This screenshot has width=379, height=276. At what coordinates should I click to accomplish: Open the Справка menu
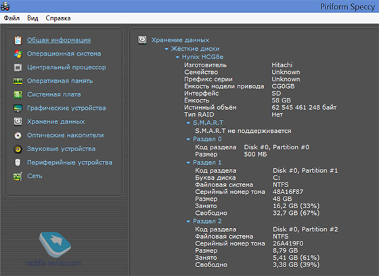coord(58,18)
